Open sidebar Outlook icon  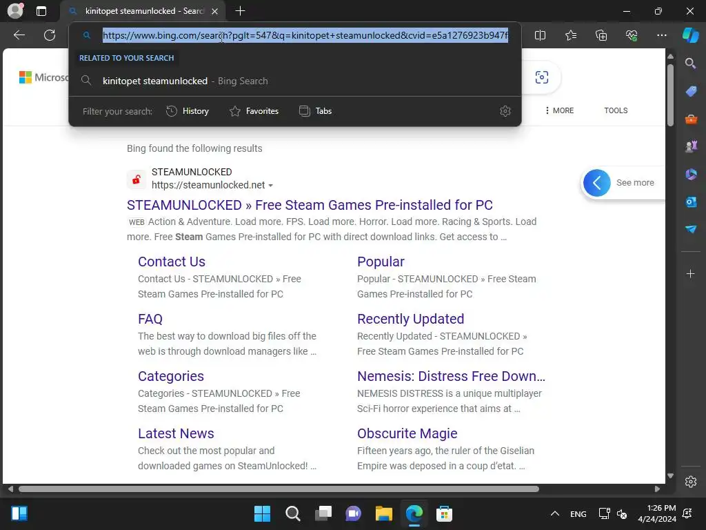(691, 202)
